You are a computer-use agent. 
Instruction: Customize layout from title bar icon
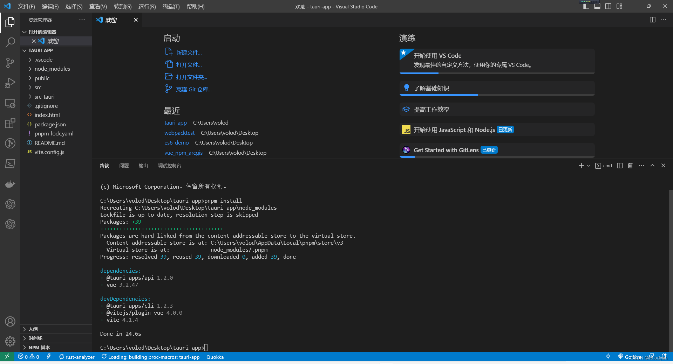[619, 6]
